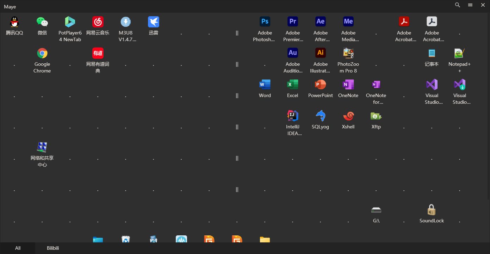The height and width of the screenshot is (254, 490).
Task: Open the search function in Maye
Action: click(x=457, y=5)
